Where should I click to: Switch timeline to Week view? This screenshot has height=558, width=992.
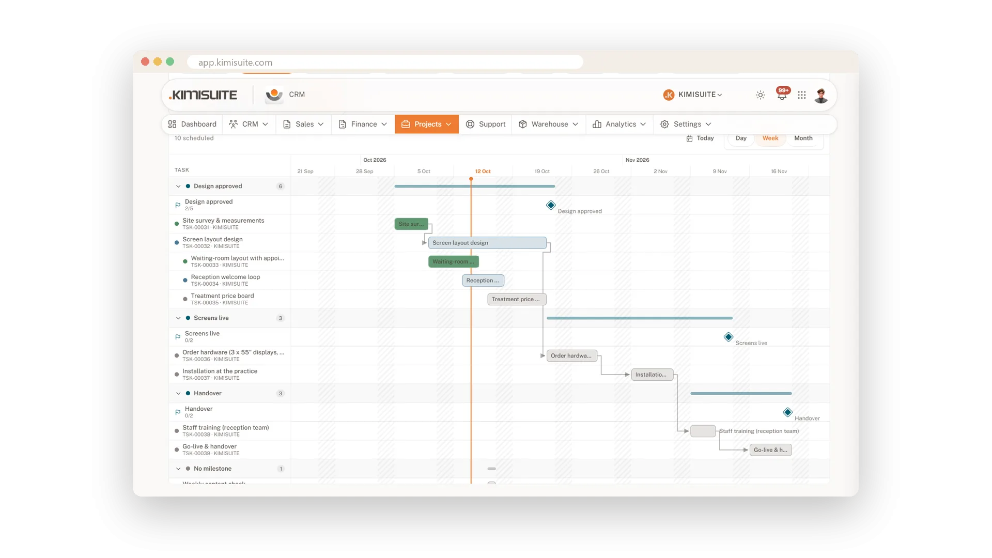(770, 138)
